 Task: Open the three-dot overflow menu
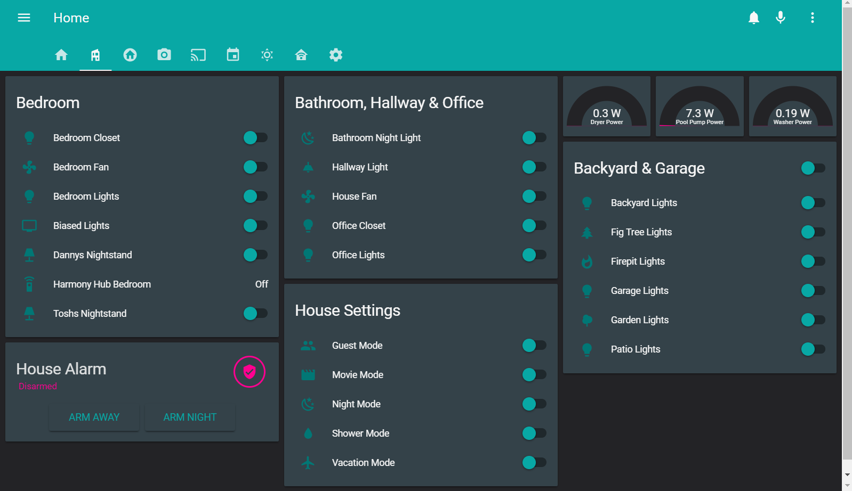[813, 18]
